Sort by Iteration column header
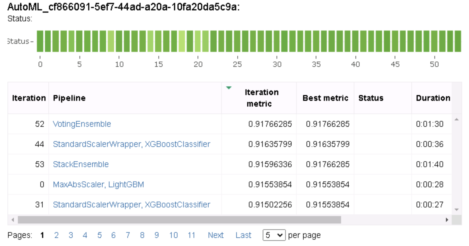This screenshot has width=469, height=246. click(29, 98)
